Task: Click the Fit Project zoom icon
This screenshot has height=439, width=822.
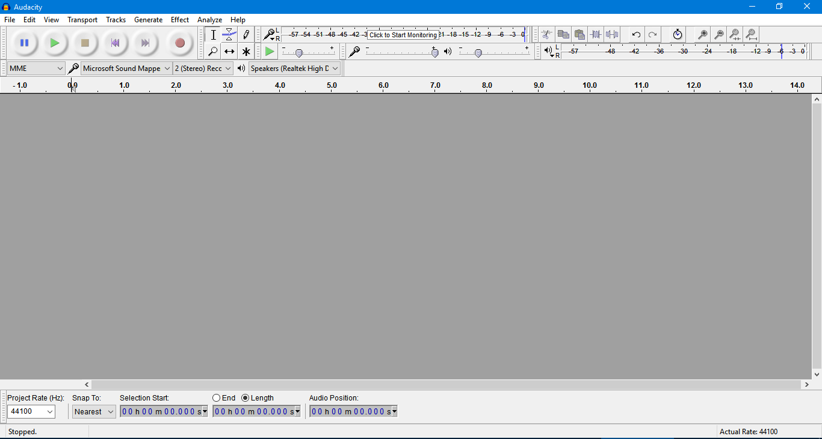Action: 751,35
